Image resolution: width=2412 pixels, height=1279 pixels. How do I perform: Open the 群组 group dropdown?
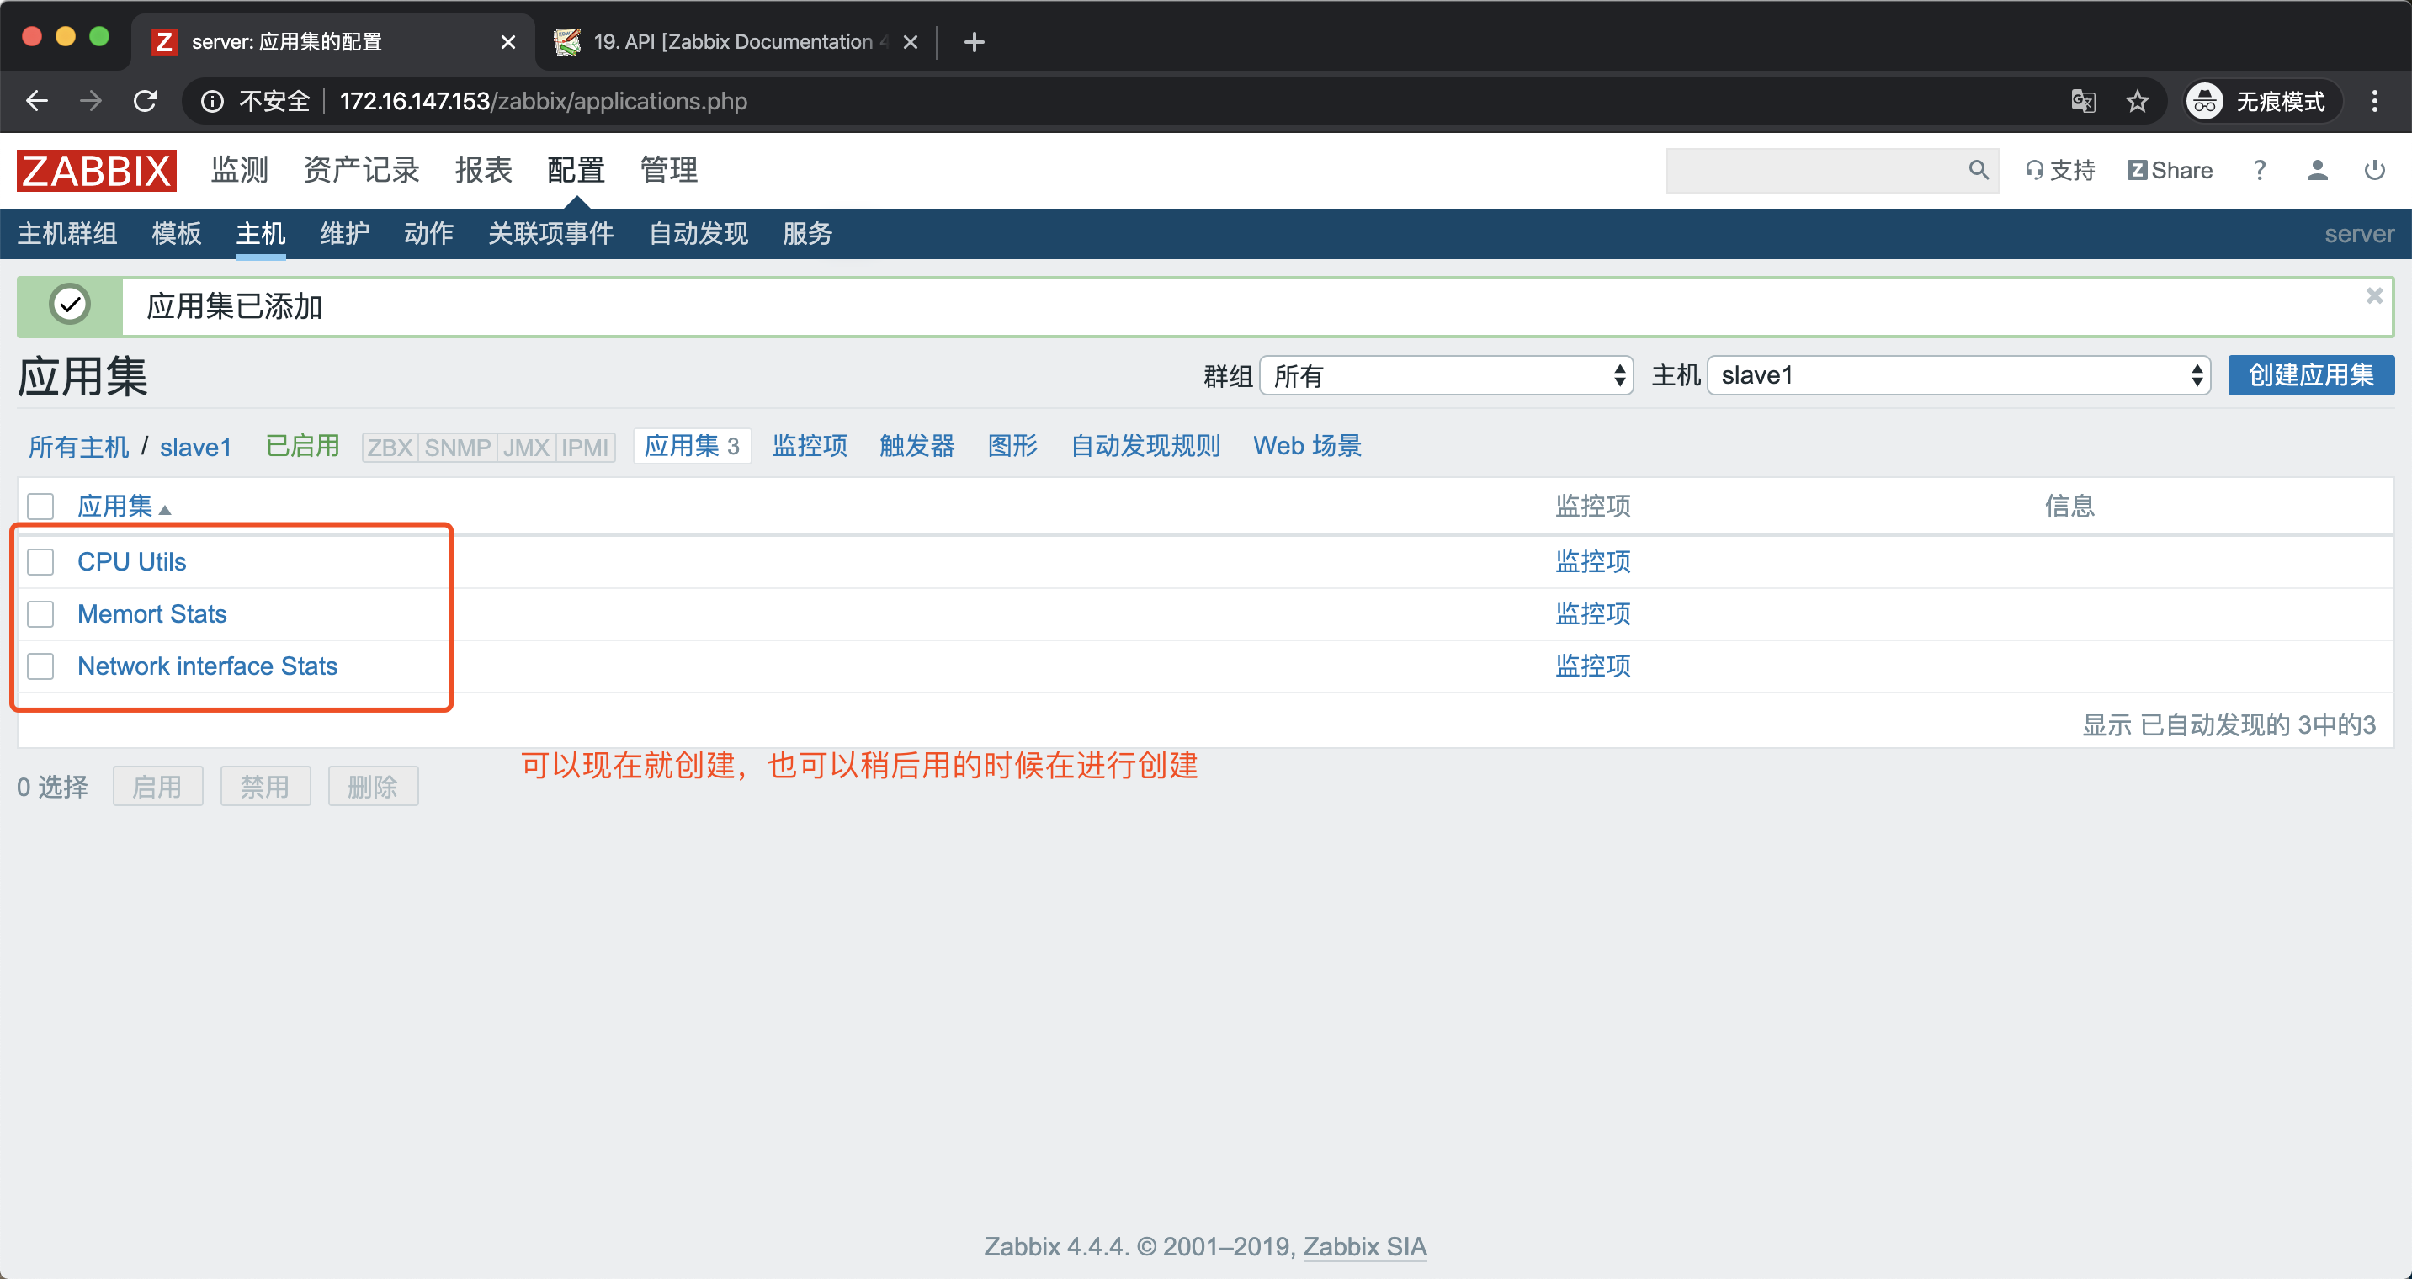pyautogui.click(x=1445, y=375)
